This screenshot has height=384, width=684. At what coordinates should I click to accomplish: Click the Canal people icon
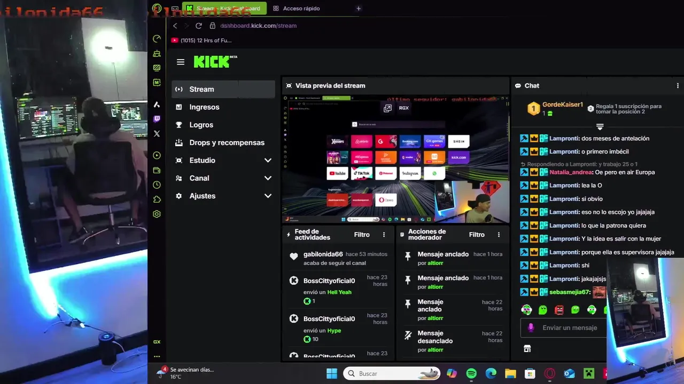coord(179,178)
